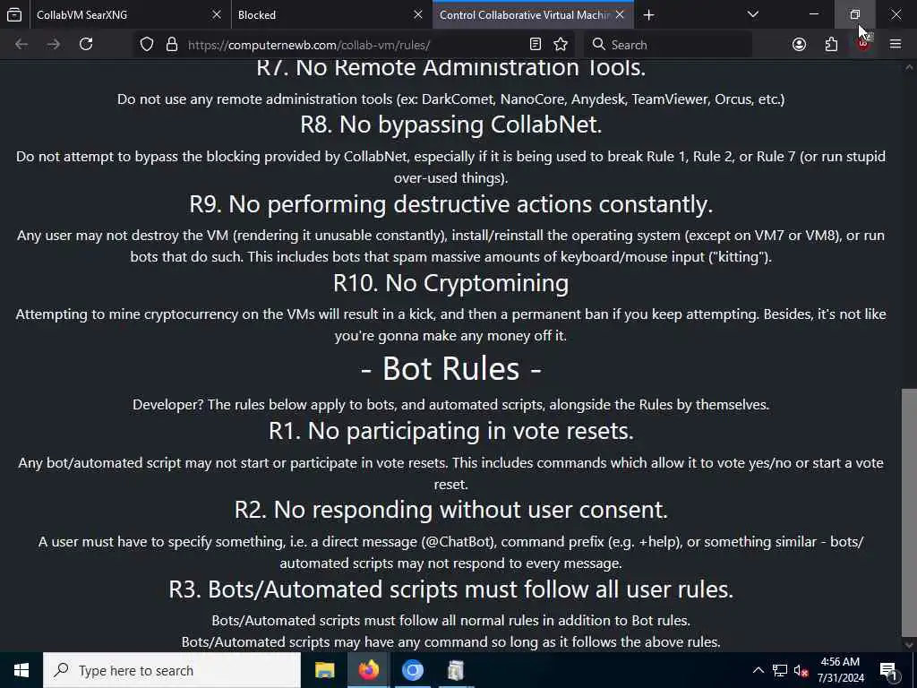
Task: Click the Bot Rules heading
Action: (451, 368)
